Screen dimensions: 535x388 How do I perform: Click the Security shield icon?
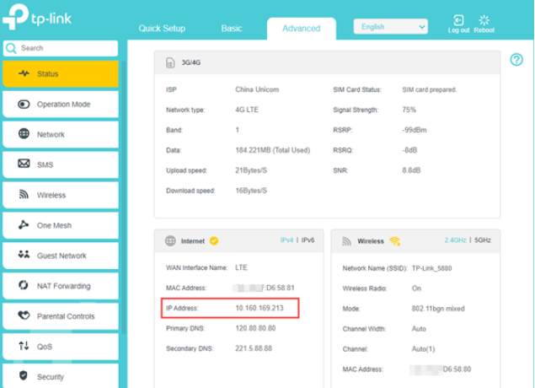[x=24, y=375]
